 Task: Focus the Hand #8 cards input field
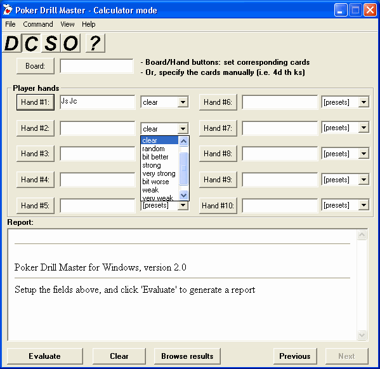coord(280,153)
